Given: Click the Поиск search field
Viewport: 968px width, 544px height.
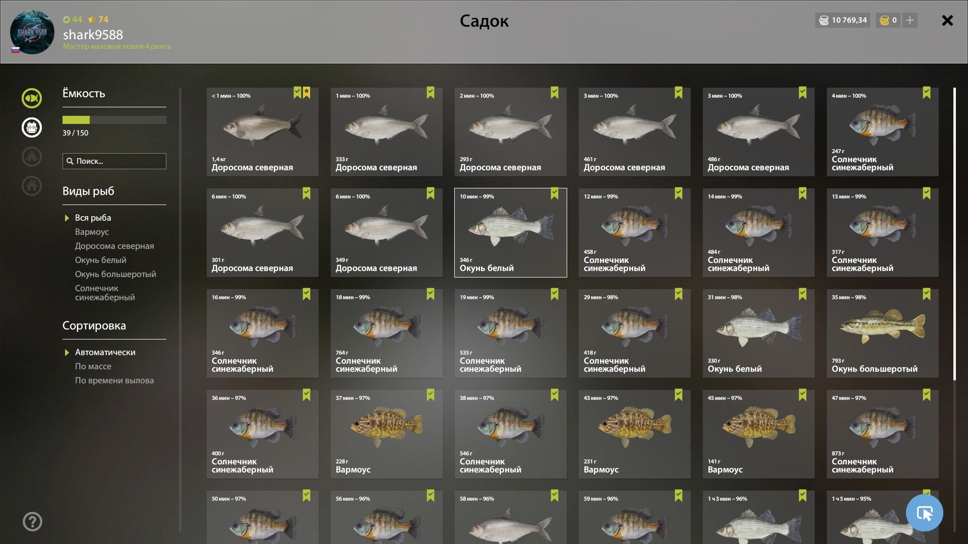Looking at the screenshot, I should (114, 161).
